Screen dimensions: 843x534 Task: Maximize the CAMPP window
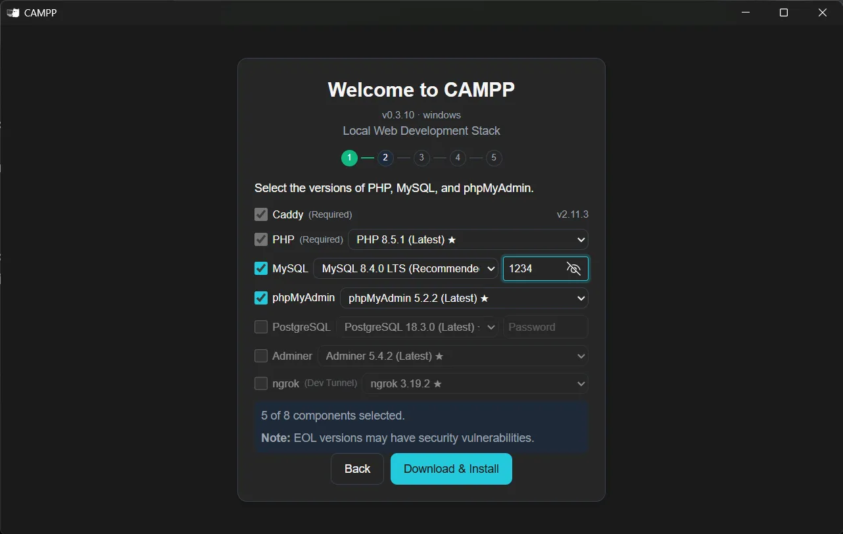coord(784,12)
